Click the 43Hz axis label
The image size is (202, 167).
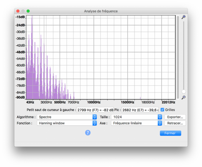(x=30, y=102)
